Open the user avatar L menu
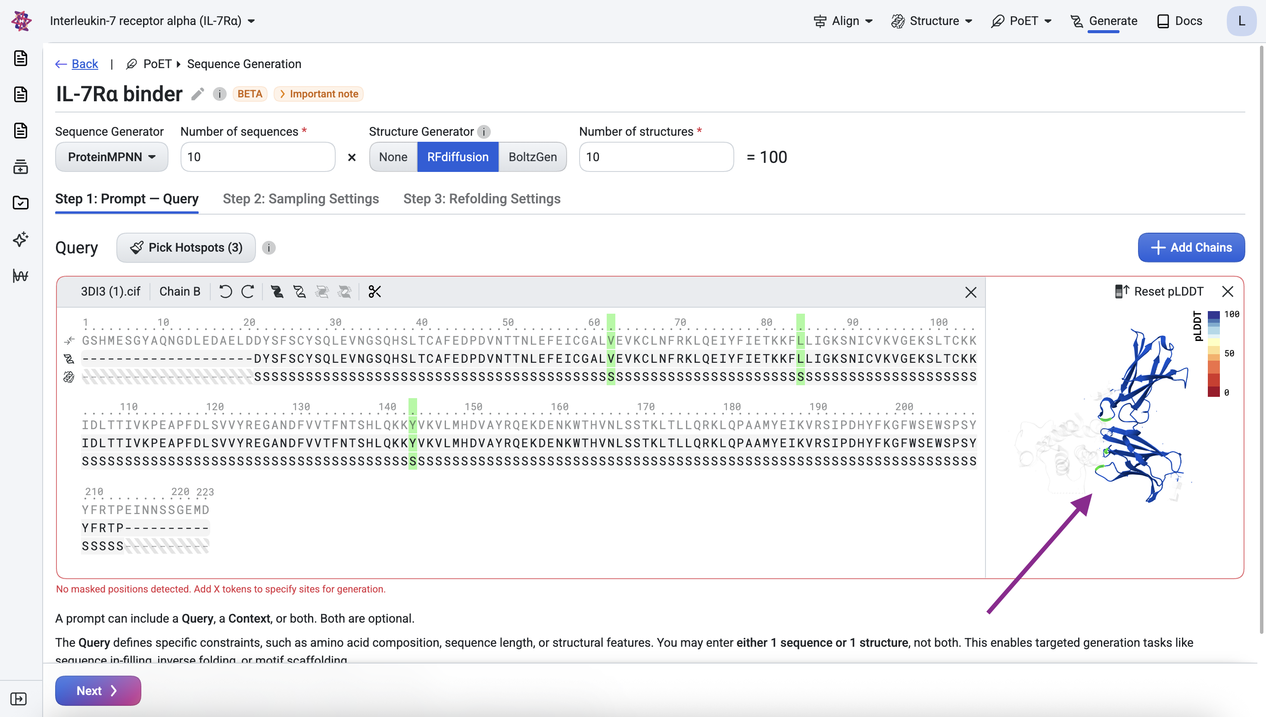The width and height of the screenshot is (1266, 717). (1241, 21)
